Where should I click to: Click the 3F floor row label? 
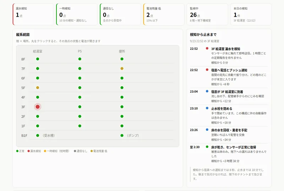(x=23, y=107)
